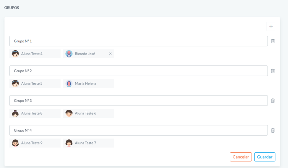This screenshot has height=168, width=288.
Task: Delete Grupo Nº 2 with trash icon
Action: (273, 71)
